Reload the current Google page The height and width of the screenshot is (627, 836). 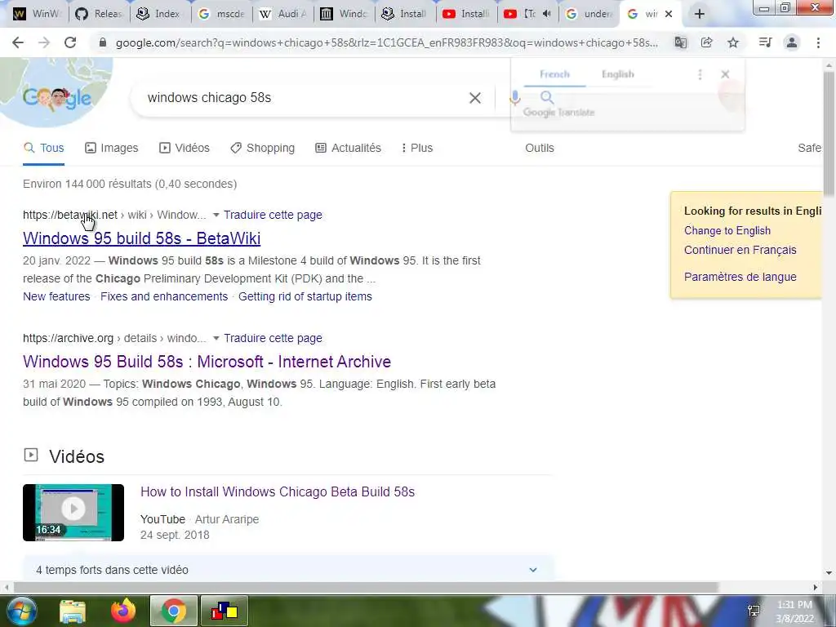click(x=70, y=42)
